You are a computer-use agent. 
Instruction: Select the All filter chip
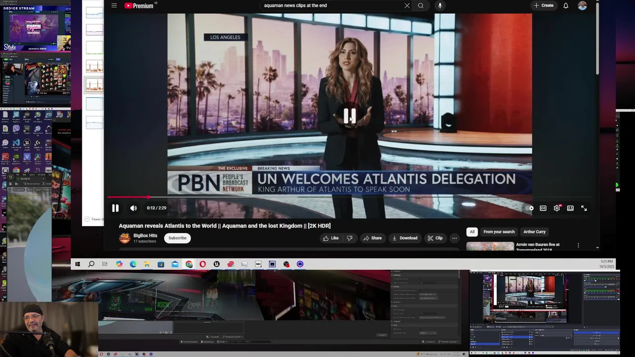point(472,232)
